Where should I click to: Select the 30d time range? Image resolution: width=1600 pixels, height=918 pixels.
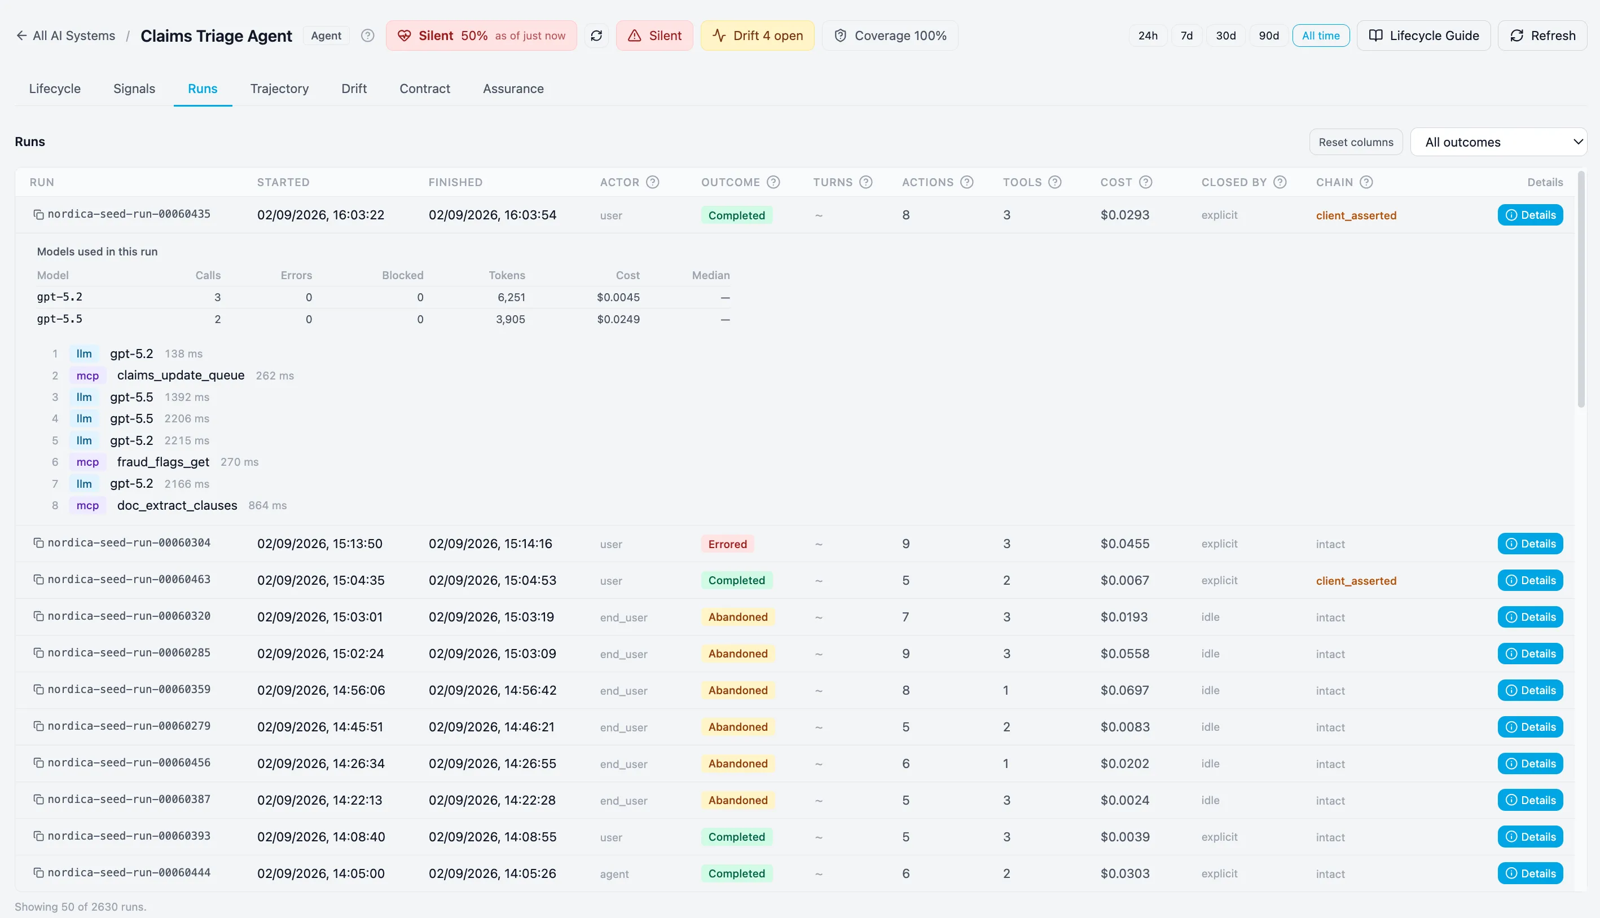pos(1225,36)
